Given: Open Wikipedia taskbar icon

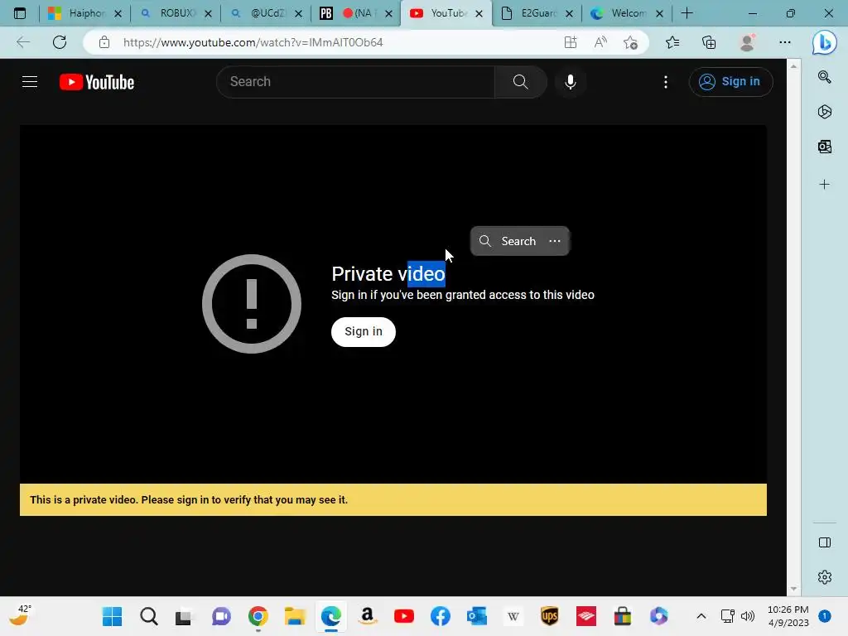Looking at the screenshot, I should 513,616.
